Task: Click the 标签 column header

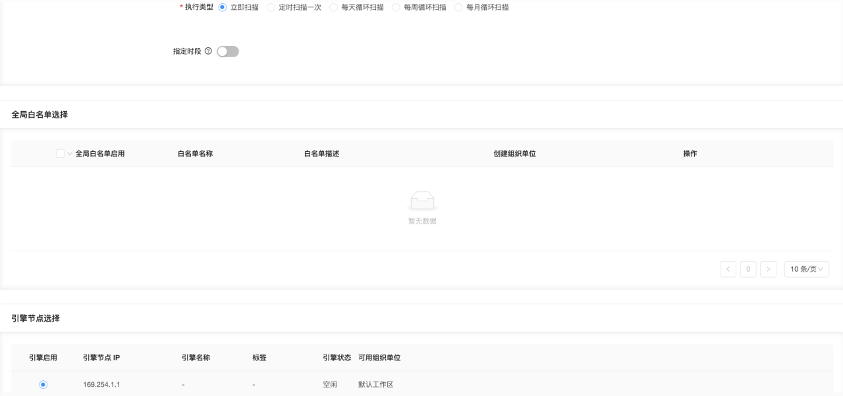Action: tap(259, 358)
